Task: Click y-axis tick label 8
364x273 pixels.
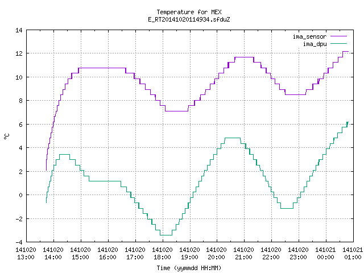Action: 21,101
